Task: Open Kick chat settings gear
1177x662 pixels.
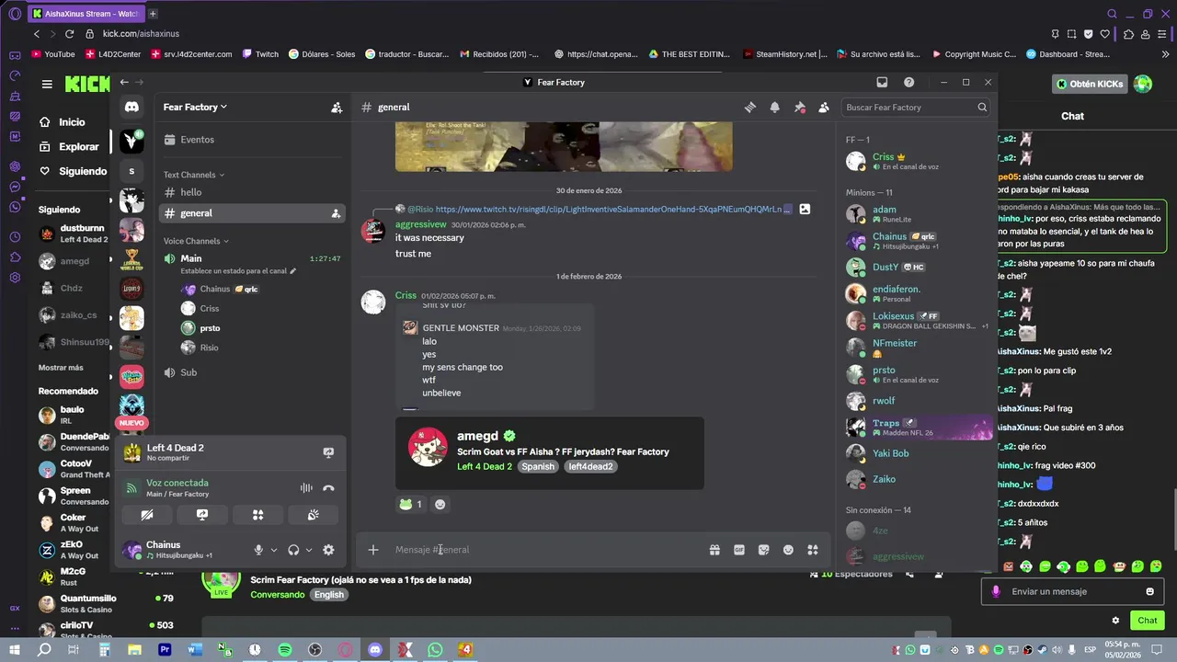Action: (x=1115, y=621)
